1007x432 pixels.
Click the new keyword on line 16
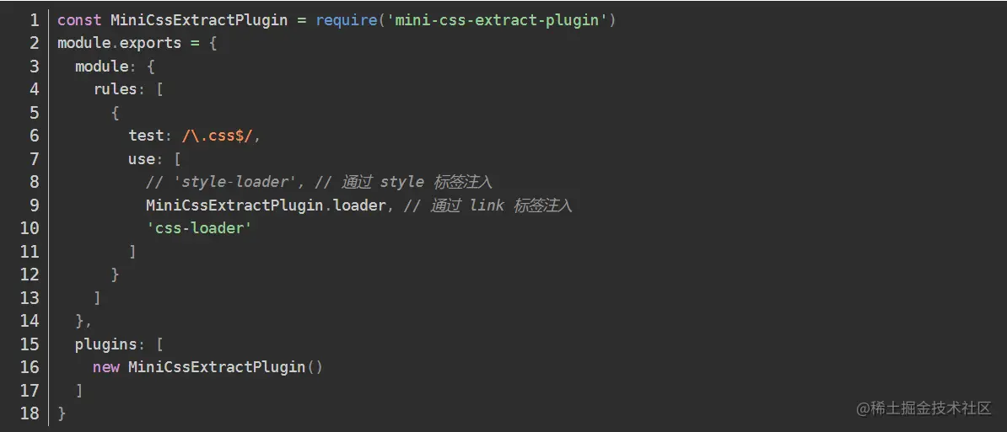coord(106,367)
